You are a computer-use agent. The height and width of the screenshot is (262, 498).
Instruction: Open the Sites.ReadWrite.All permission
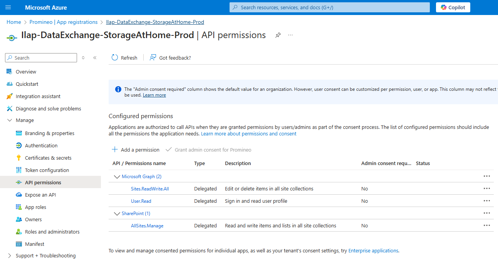(x=150, y=189)
